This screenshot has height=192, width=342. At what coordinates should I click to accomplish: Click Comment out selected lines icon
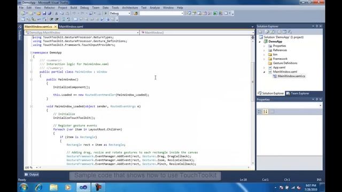[63, 19]
